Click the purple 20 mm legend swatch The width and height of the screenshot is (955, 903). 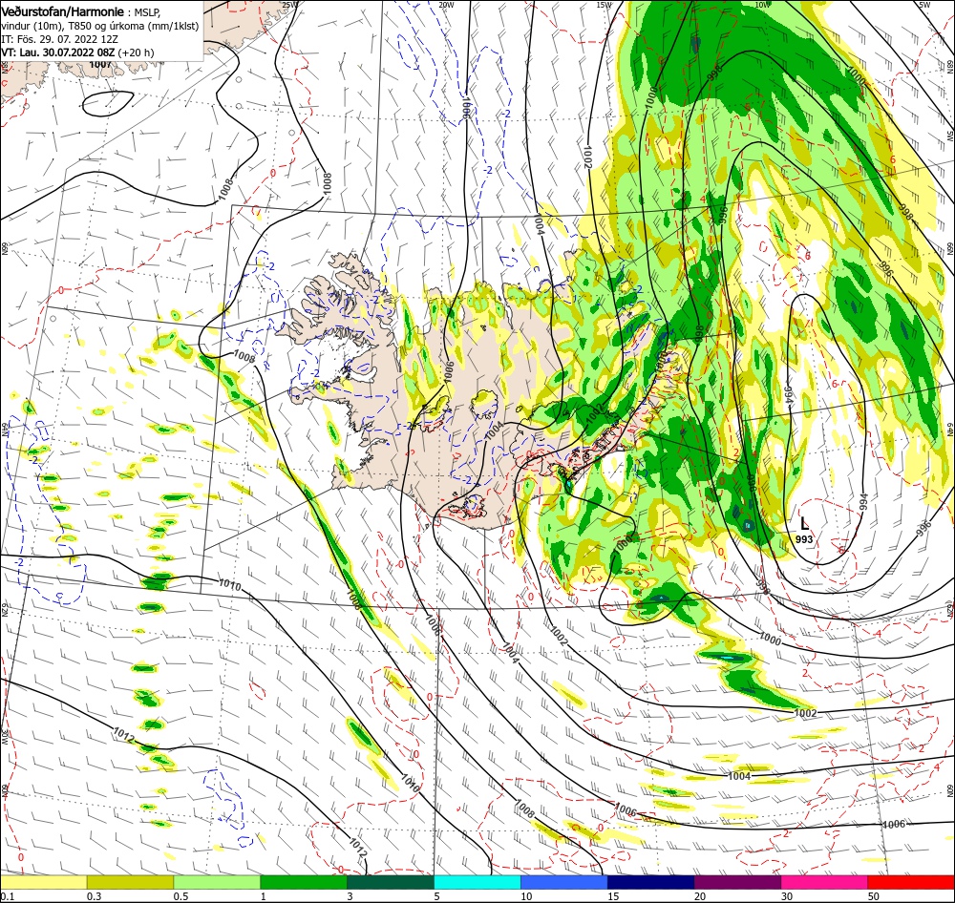point(737,882)
